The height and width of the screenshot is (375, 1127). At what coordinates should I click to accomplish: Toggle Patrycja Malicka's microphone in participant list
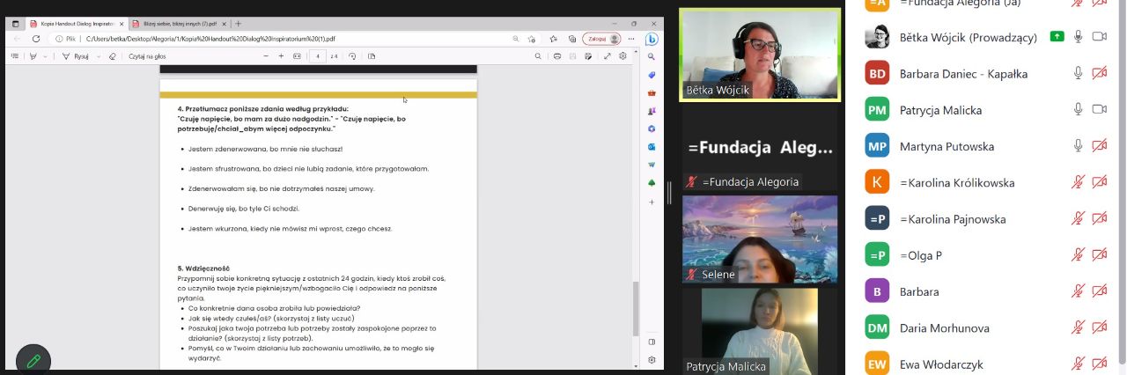point(1078,109)
